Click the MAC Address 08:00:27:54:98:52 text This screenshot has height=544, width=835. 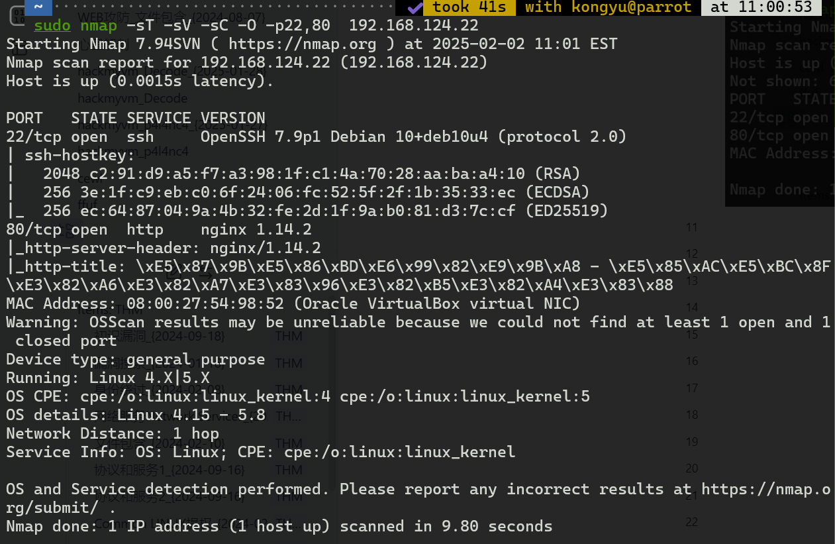point(293,304)
